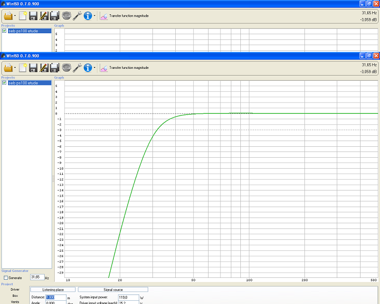Screen dimensions: 380x304
Task: Click the panel splitter grip beside graph
Action: tap(53, 179)
